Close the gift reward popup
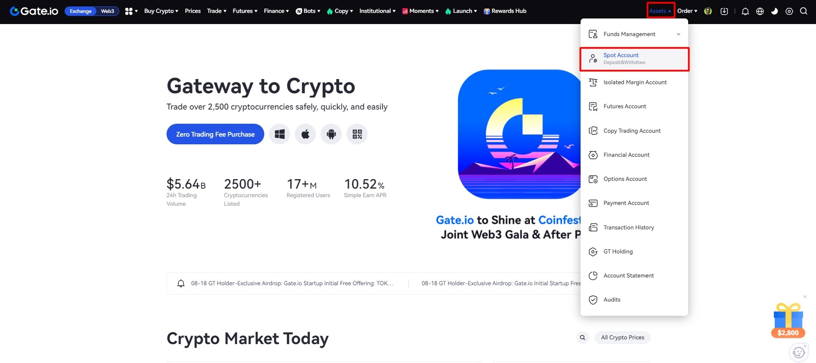The height and width of the screenshot is (363, 816). [x=805, y=296]
